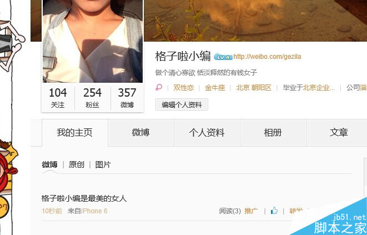Viewport: 367px width, 235px height.
Task: Click the 推广 promote link
Action: point(251,211)
